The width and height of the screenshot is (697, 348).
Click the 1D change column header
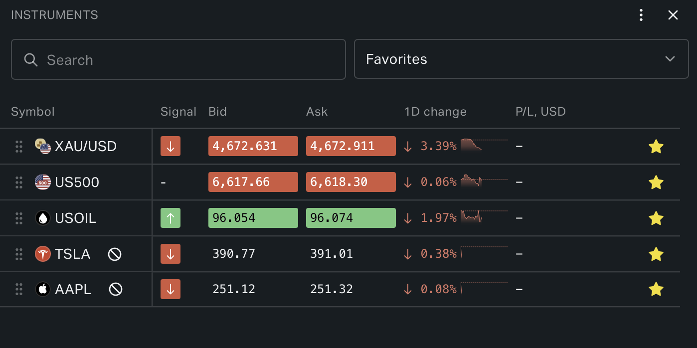coord(435,112)
